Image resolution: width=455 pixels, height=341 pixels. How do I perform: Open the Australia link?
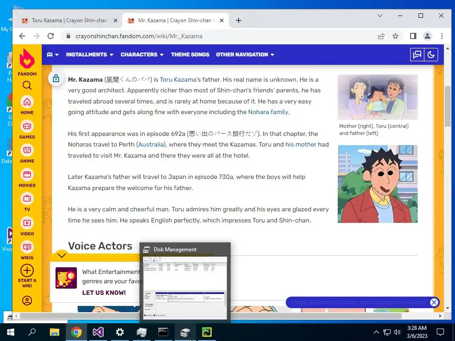tap(151, 144)
